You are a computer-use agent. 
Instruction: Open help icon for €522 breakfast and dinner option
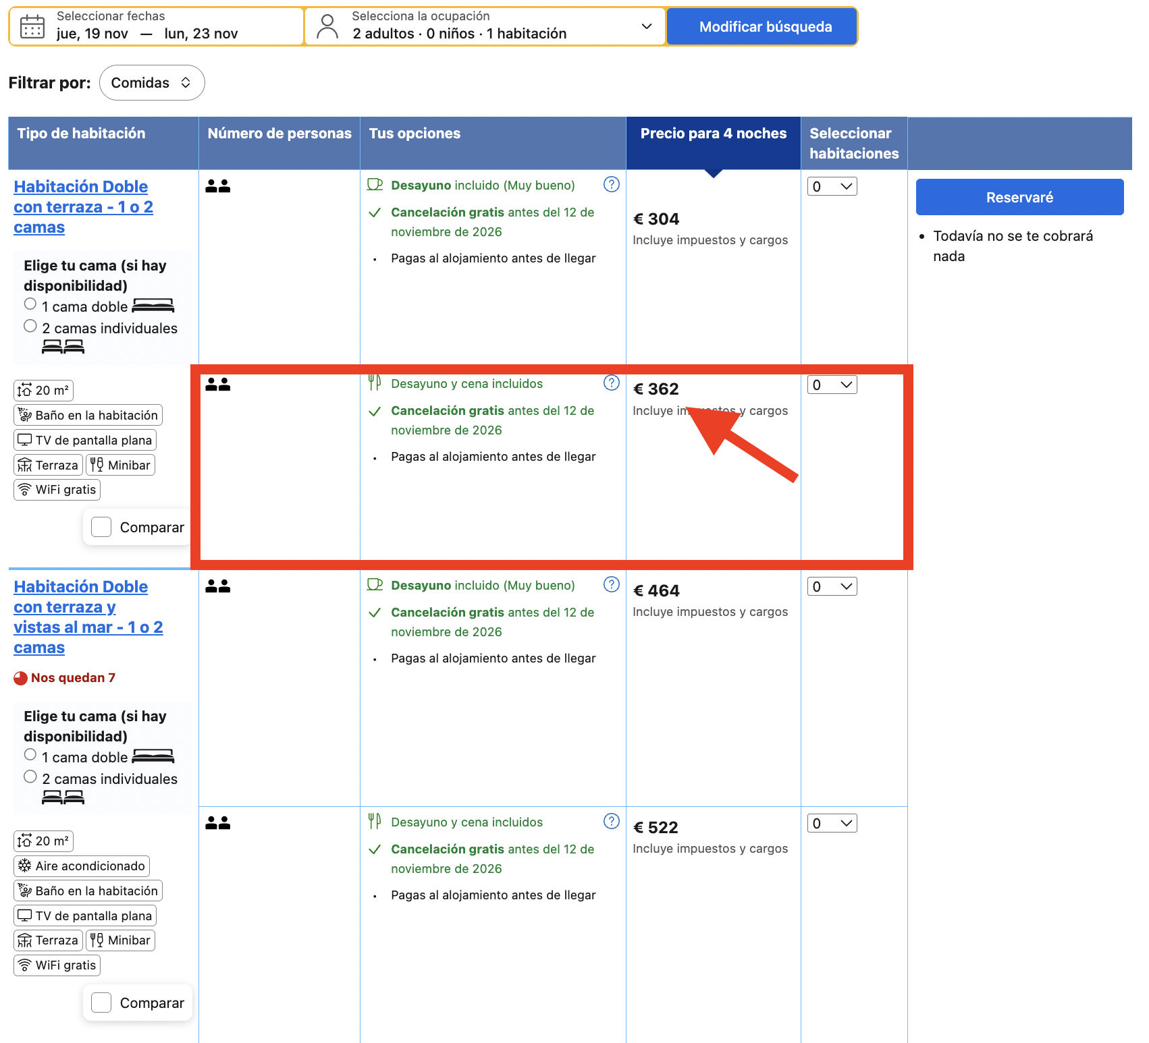[612, 821]
